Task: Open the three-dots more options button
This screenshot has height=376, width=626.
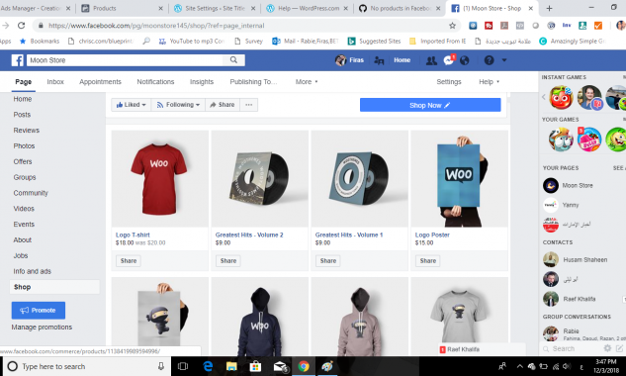Action: click(249, 105)
